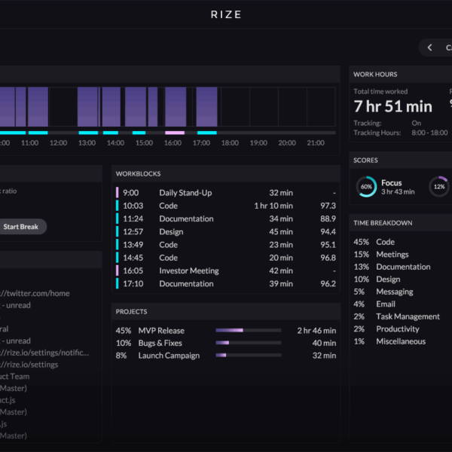Click the 60% Focus score ring
Viewport: 452px width, 452px height.
pyautogui.click(x=367, y=187)
